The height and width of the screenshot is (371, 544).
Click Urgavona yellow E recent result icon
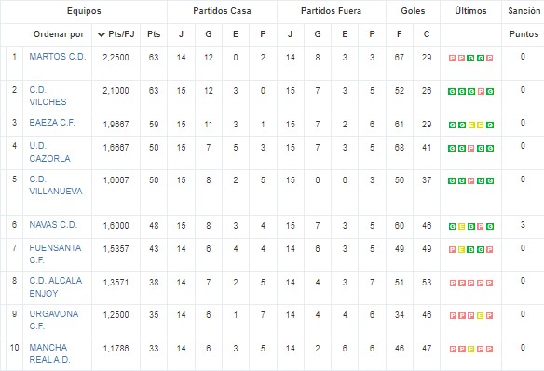481,315
